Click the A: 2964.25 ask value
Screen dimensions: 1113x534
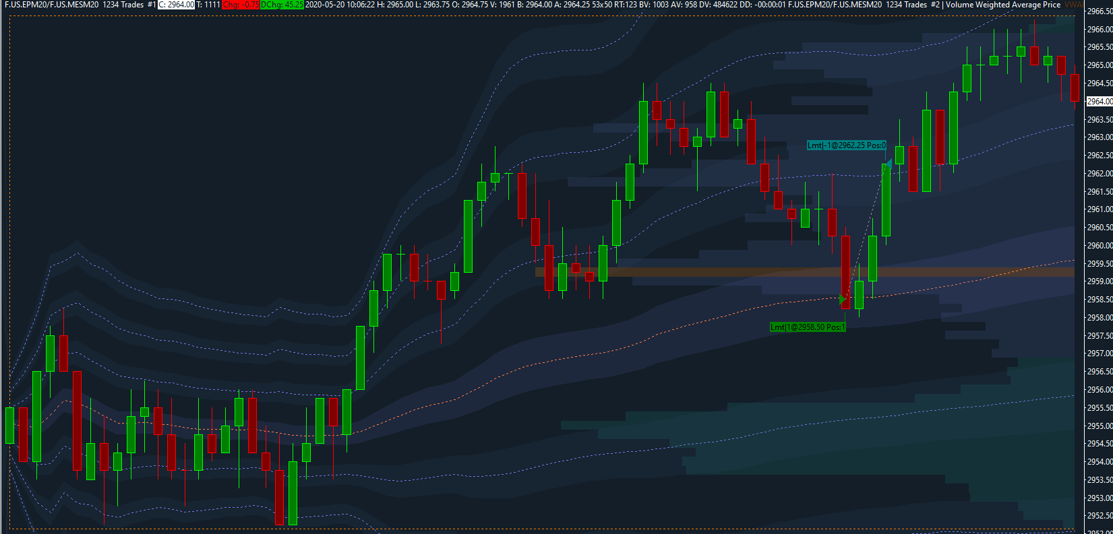[572, 5]
